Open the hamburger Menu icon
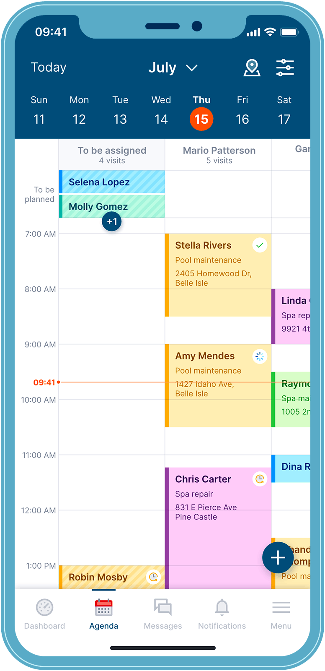This screenshot has width=325, height=671. 281,608
